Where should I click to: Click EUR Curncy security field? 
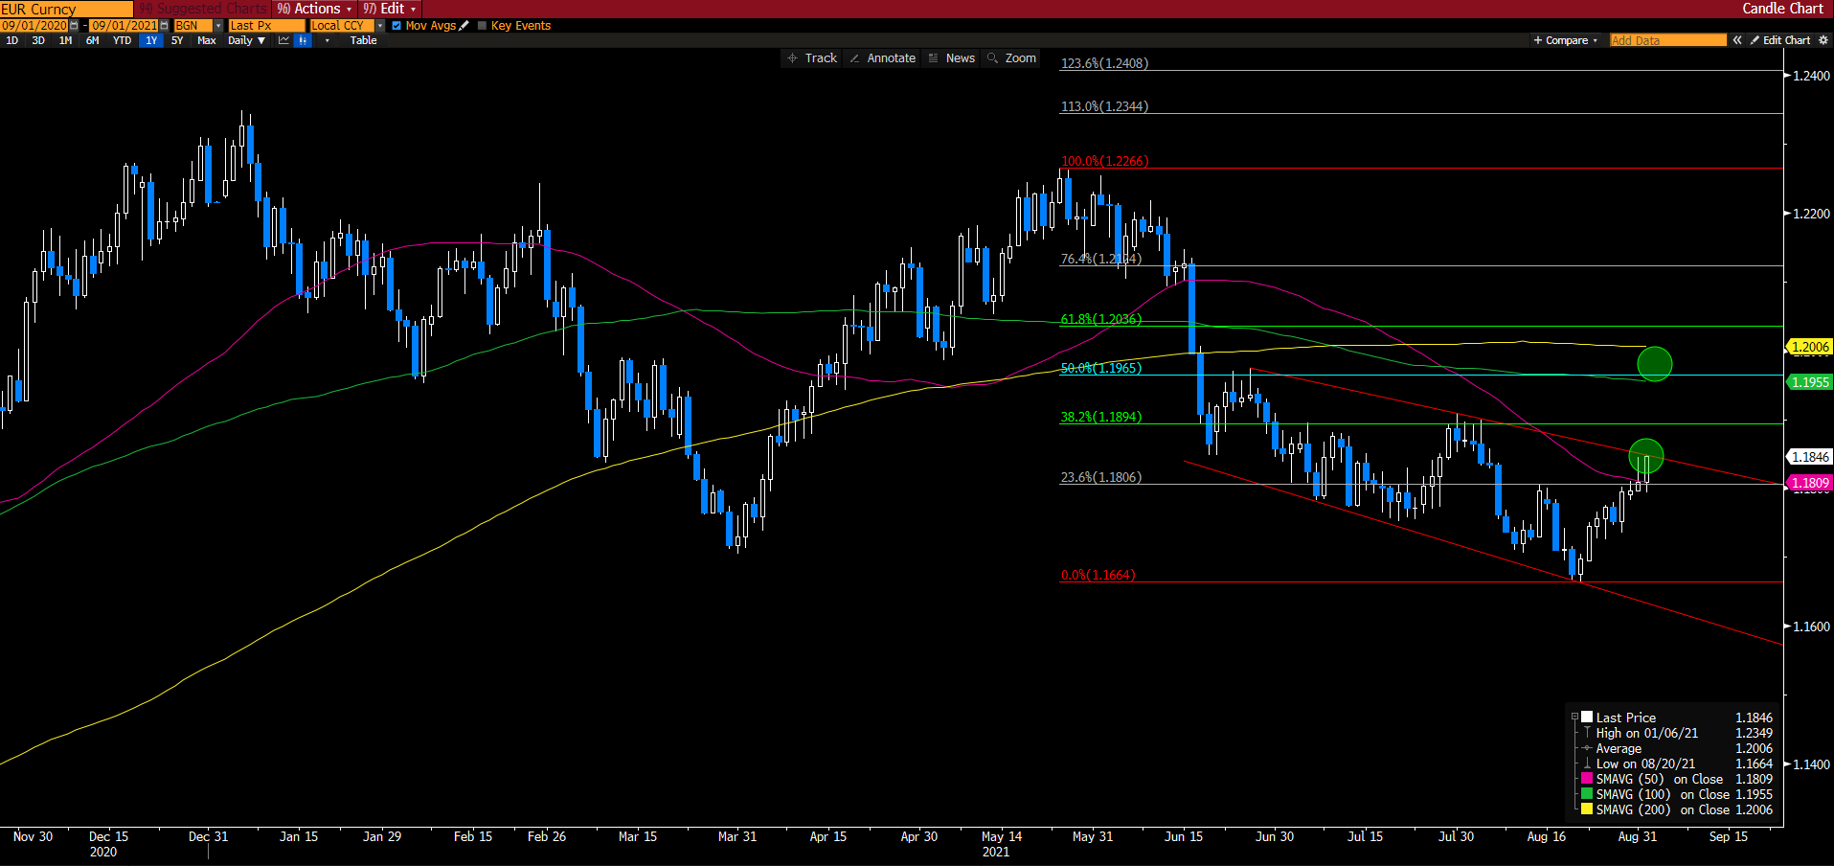66,9
